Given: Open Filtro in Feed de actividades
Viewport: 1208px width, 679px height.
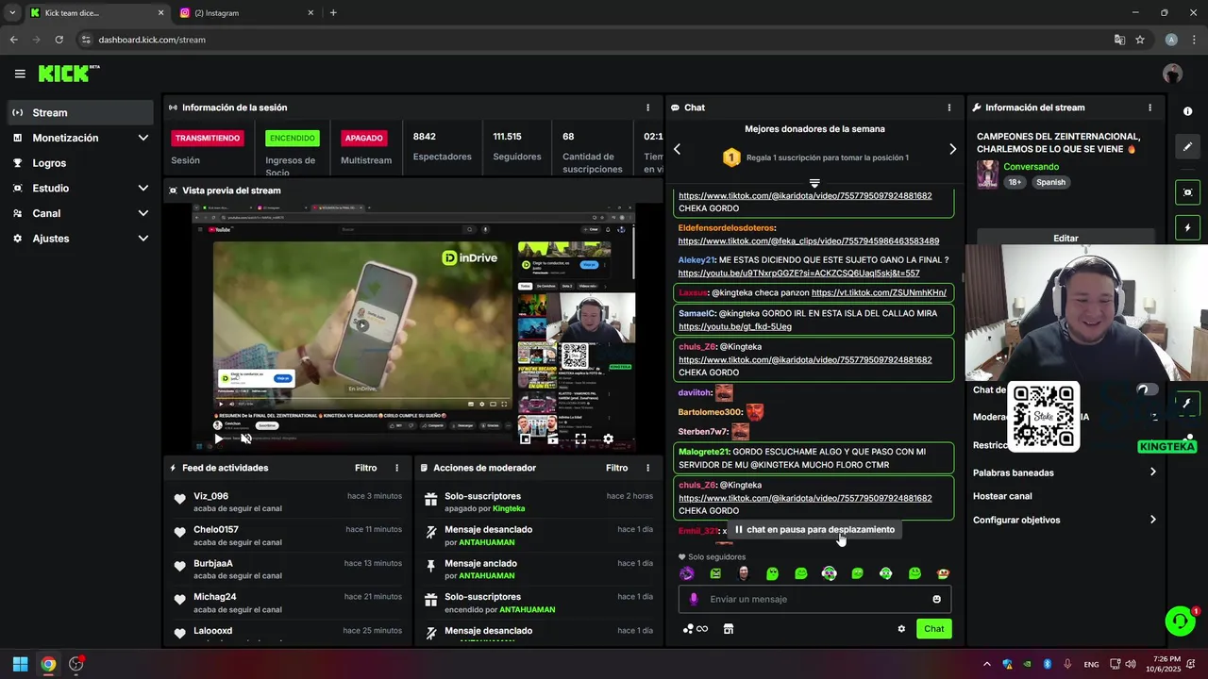Looking at the screenshot, I should point(366,468).
